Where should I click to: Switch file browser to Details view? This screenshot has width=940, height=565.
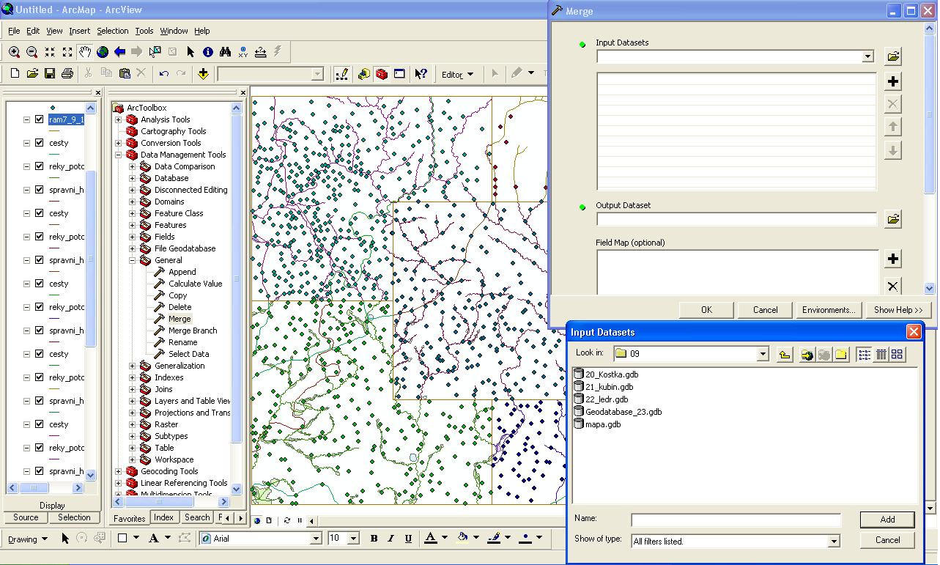coord(881,355)
